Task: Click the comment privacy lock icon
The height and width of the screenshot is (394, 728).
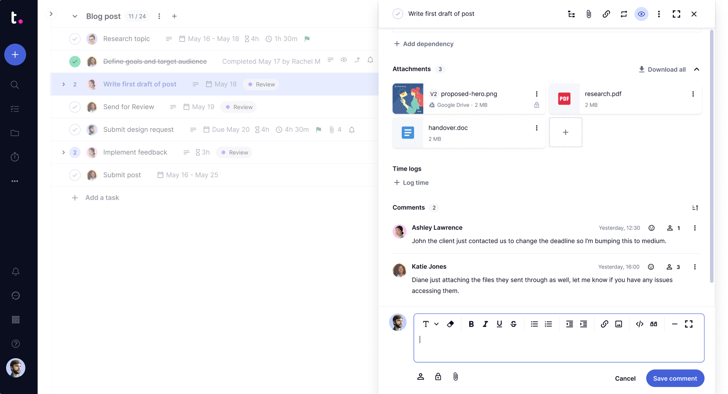Action: coord(438,377)
